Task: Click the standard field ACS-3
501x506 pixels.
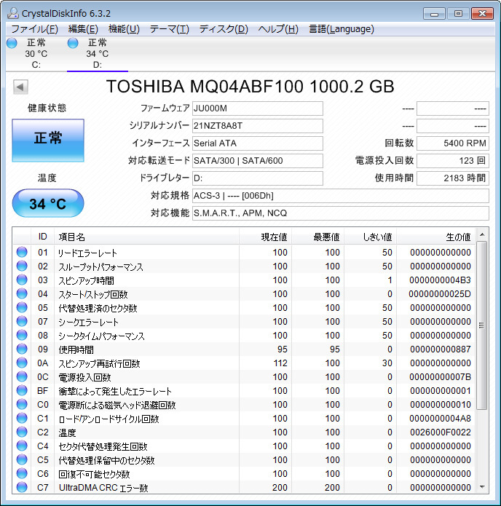Action: click(x=341, y=196)
